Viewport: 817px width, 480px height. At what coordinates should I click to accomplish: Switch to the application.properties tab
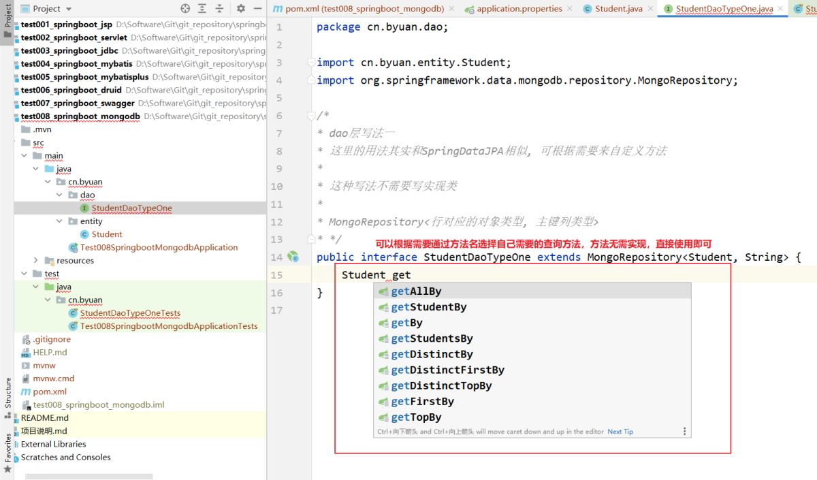[519, 9]
